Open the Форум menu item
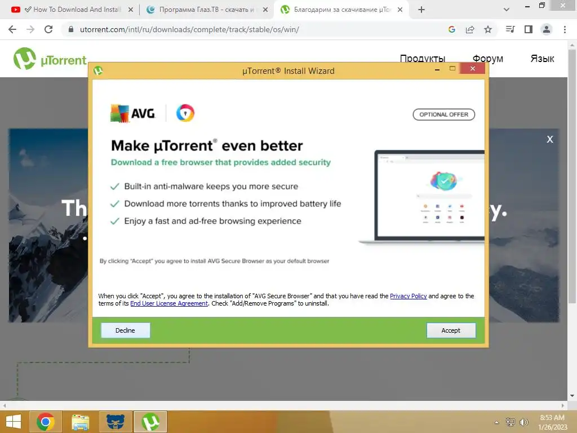The width and height of the screenshot is (577, 433). click(487, 59)
